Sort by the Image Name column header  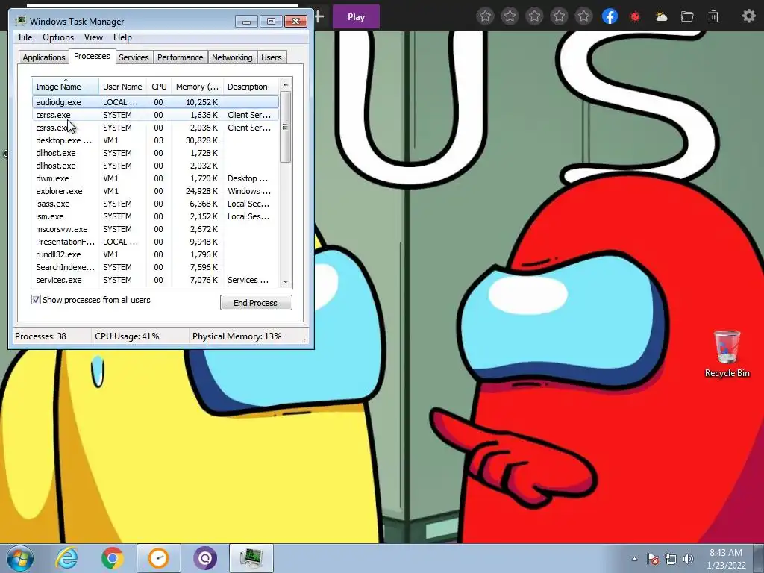[66, 87]
